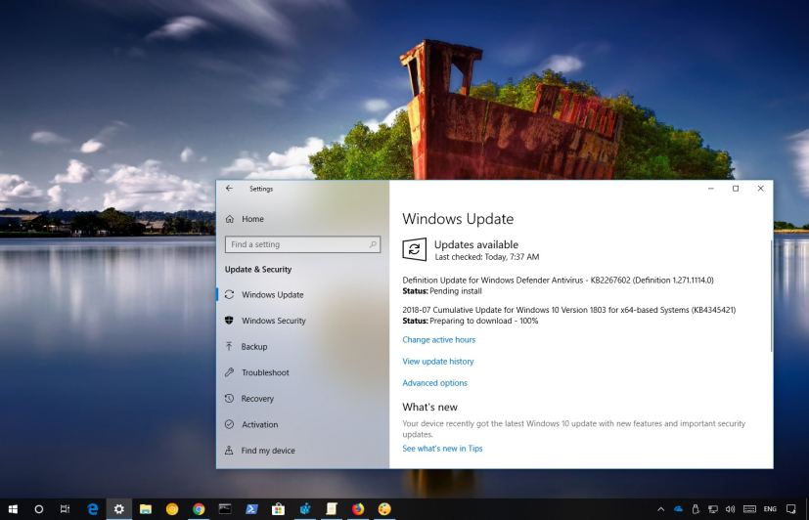
Task: Click the KB4345421 cumulative update text
Action: click(x=569, y=310)
